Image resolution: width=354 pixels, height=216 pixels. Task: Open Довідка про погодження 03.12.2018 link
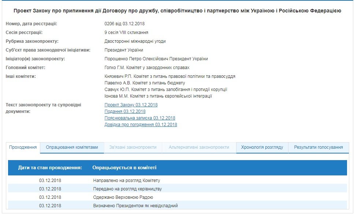pos(141,125)
